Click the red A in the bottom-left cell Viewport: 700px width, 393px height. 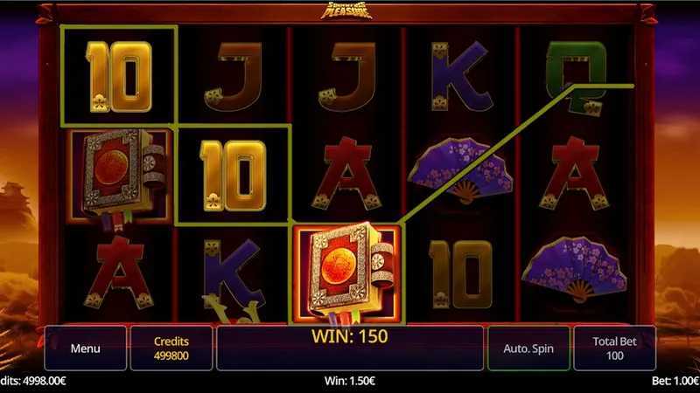pos(119,272)
